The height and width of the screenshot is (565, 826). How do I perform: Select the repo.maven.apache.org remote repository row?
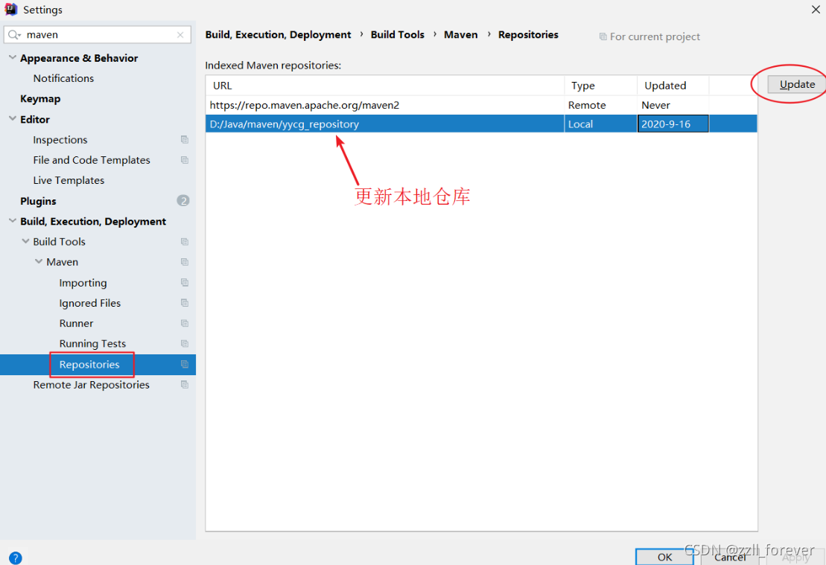[x=481, y=105]
